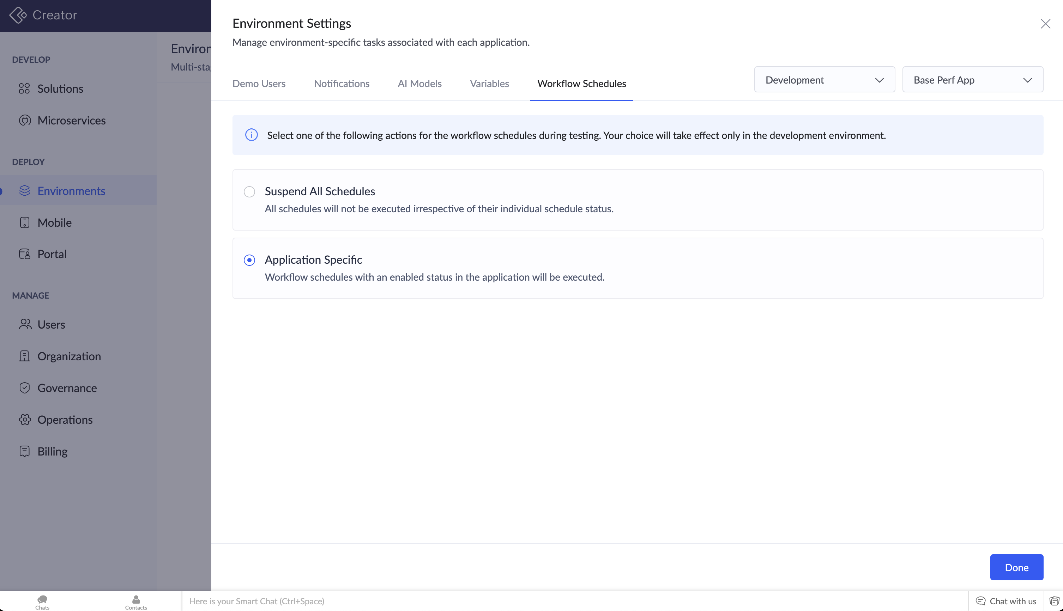Image resolution: width=1063 pixels, height=611 pixels.
Task: Click the Governance shield icon
Action: [x=25, y=388]
